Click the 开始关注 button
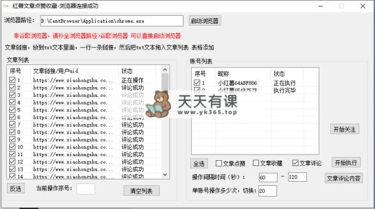 tap(345, 129)
